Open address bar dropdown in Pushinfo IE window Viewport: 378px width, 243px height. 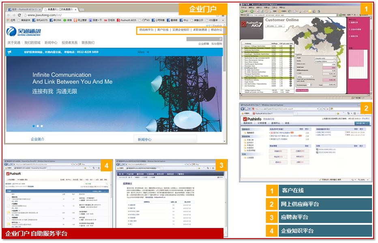pos(318,109)
